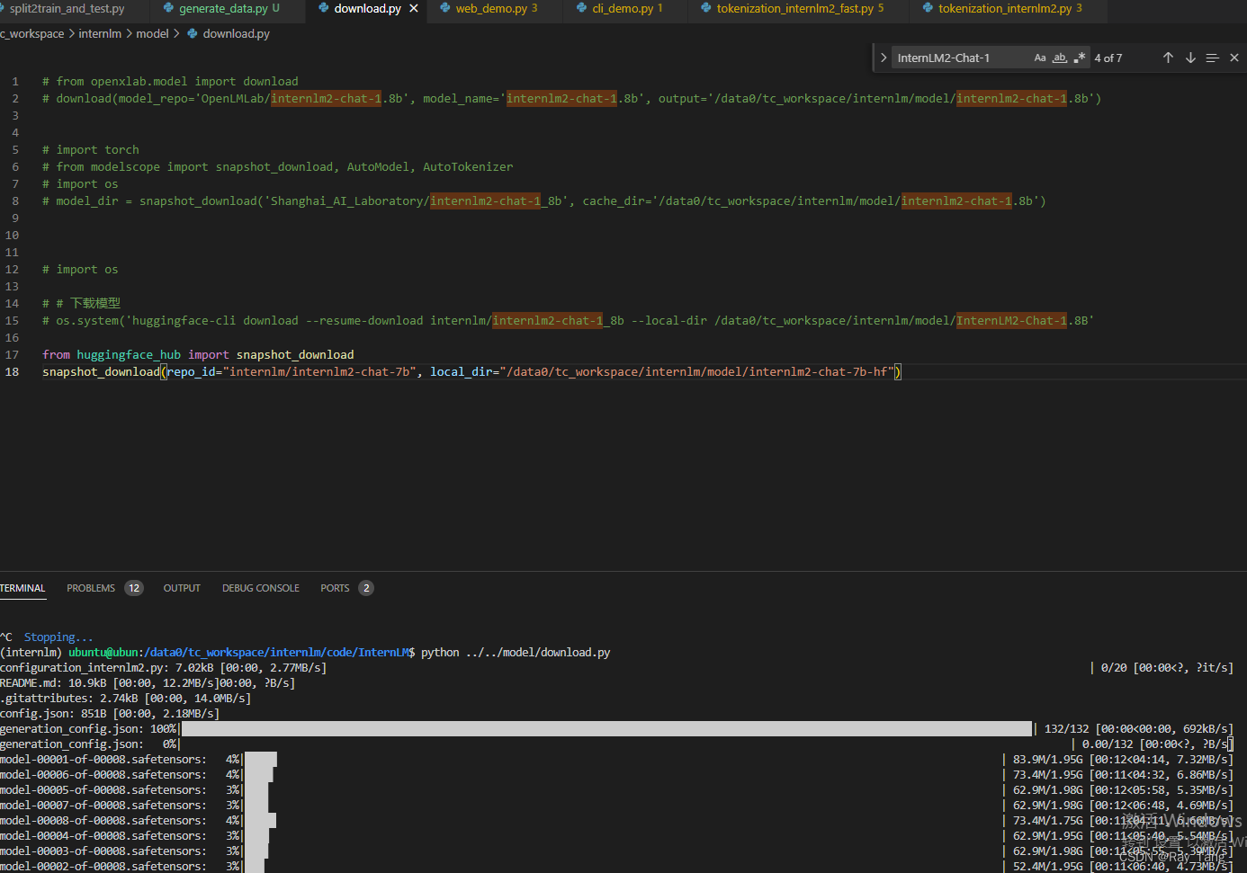The height and width of the screenshot is (873, 1247).
Task: Open download.py breadcrumb item
Action: coord(236,34)
